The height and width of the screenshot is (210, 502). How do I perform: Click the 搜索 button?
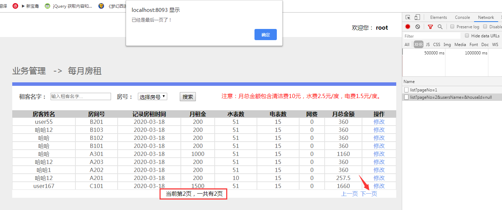point(188,97)
